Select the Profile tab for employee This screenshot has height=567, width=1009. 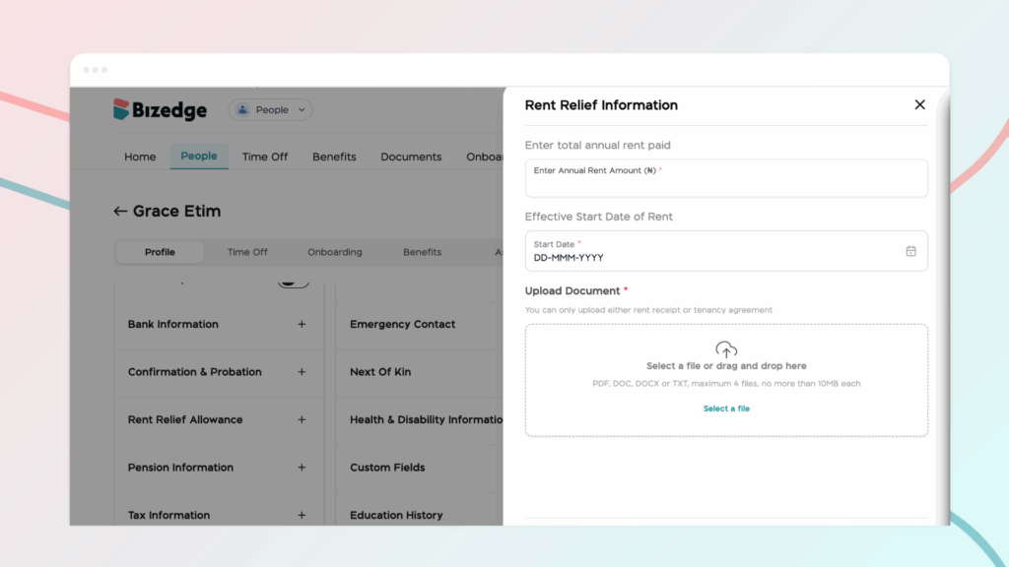[x=160, y=252]
